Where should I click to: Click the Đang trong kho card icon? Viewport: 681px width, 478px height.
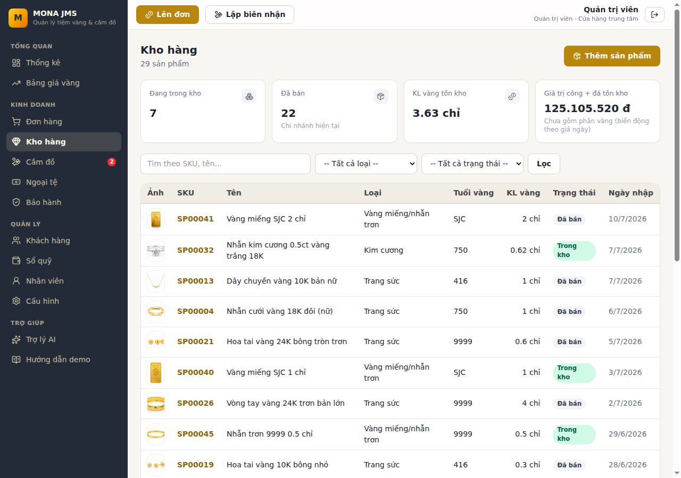click(x=249, y=96)
